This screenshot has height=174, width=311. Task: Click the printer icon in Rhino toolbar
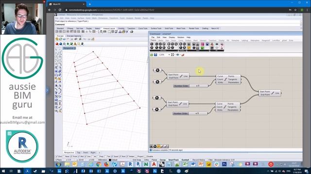point(132,31)
